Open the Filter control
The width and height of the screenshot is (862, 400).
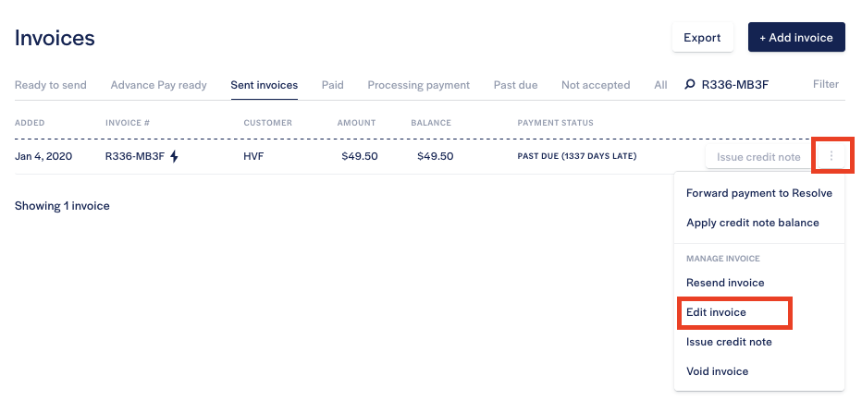click(826, 84)
